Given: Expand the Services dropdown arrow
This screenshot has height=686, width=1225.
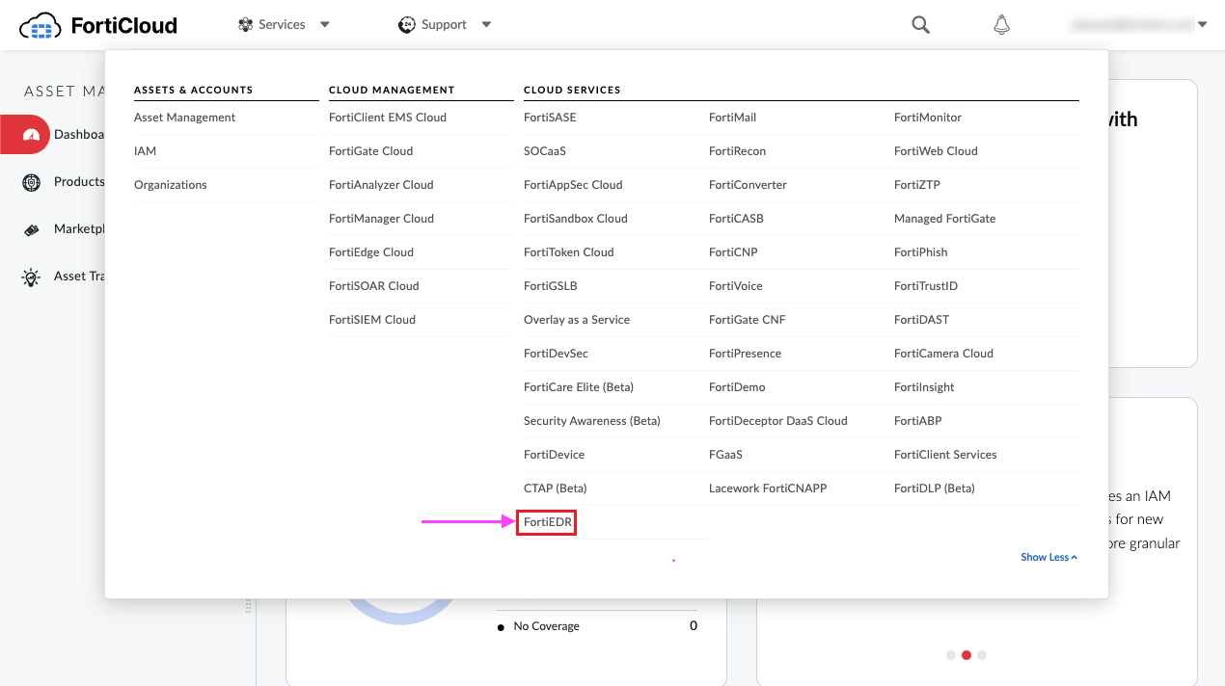Looking at the screenshot, I should point(325,25).
